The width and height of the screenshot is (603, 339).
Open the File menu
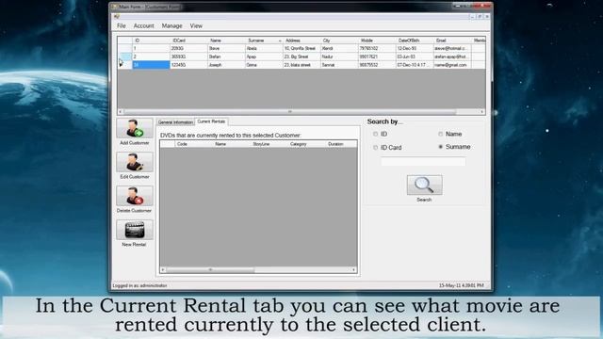click(122, 25)
